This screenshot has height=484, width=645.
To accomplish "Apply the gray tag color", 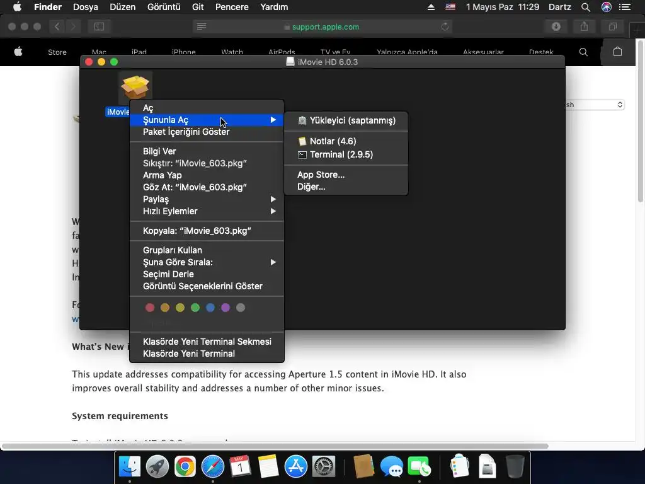I will [241, 308].
